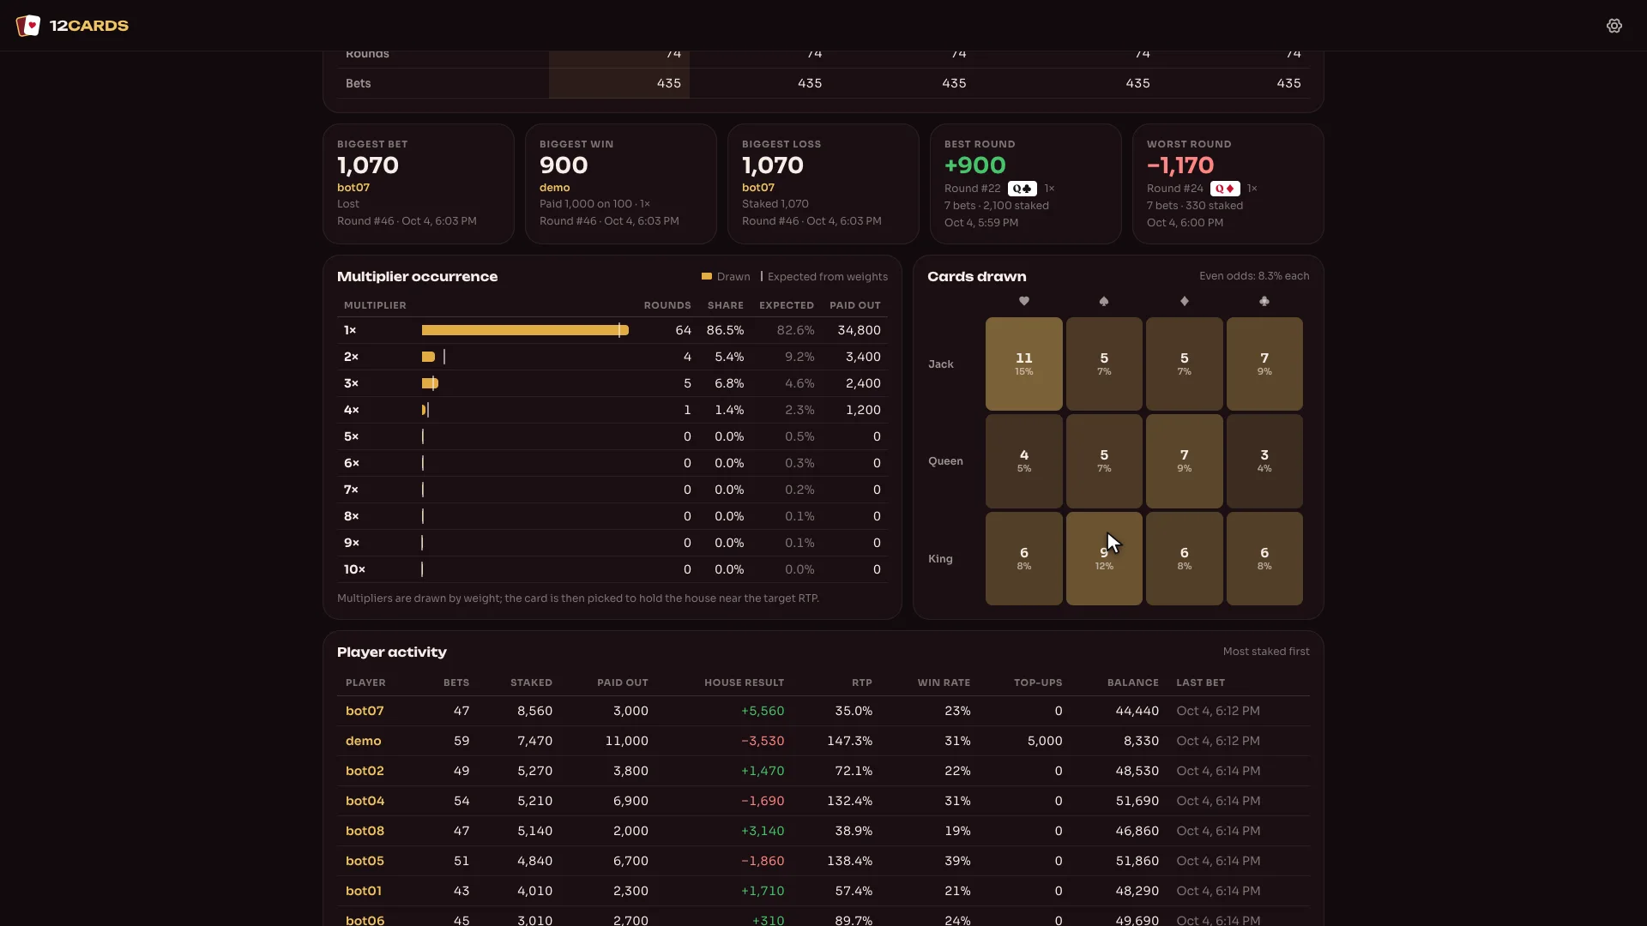Open bot02 player in activity table
Image resolution: width=1647 pixels, height=926 pixels.
(x=365, y=771)
